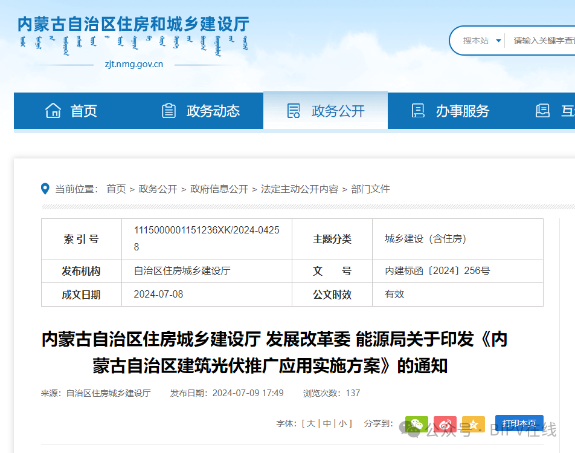Open the 政务动态 navigation tab

tap(201, 111)
